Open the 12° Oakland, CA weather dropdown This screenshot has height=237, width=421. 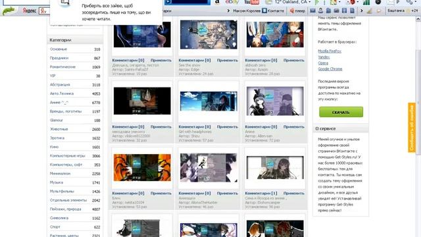point(292,2)
